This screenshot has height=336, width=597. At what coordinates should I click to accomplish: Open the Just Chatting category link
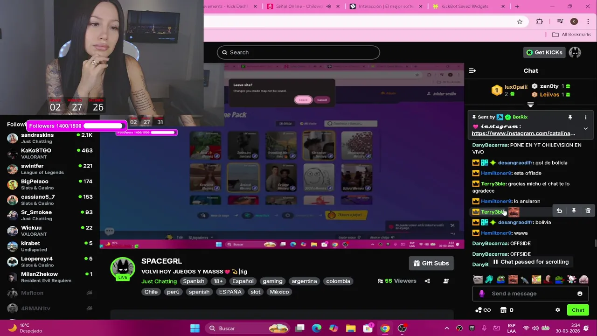(159, 281)
